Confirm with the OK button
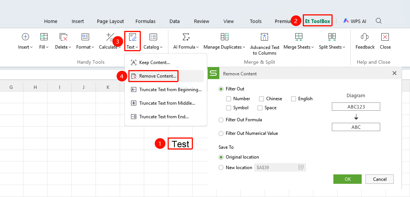Viewport: 410px width, 197px height. 347,179
